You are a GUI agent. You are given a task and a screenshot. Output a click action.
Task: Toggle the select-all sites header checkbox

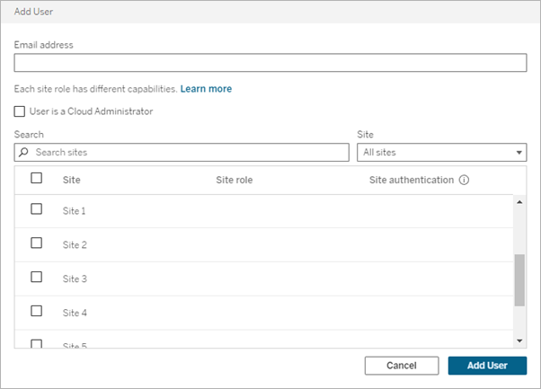pyautogui.click(x=37, y=179)
